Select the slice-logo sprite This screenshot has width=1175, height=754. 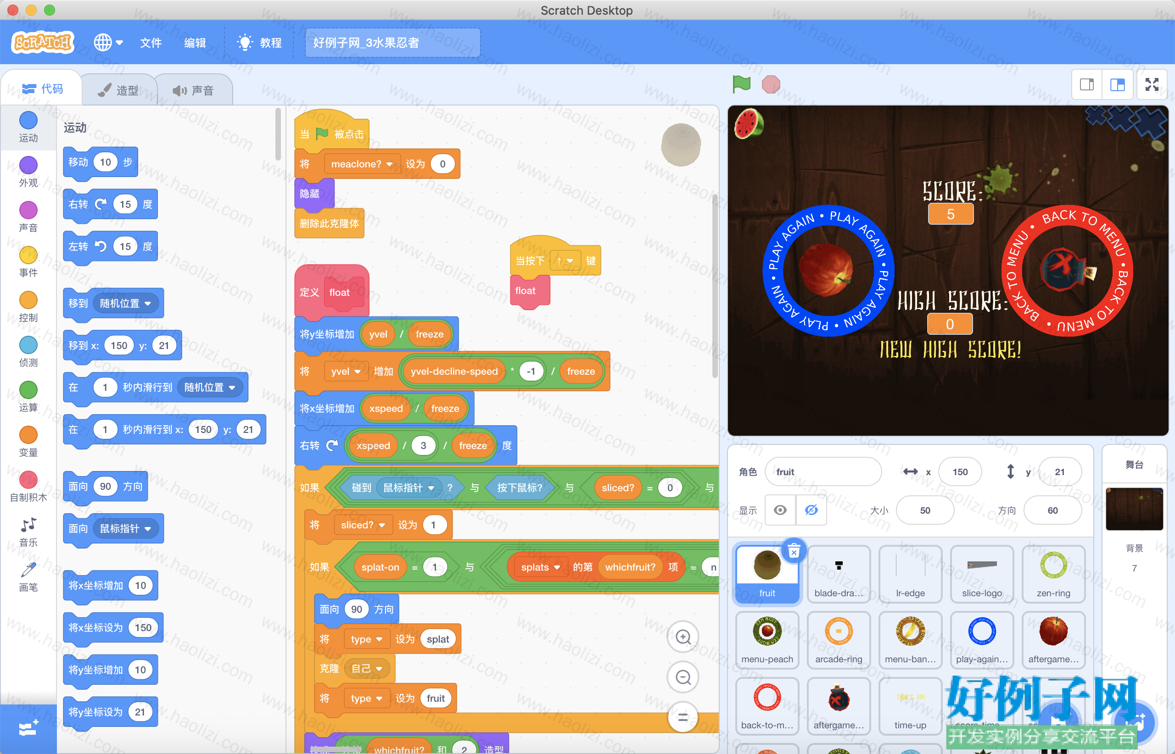pos(982,574)
